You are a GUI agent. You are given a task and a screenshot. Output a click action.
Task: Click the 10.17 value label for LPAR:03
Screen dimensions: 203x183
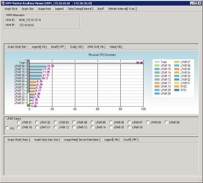[45, 78]
